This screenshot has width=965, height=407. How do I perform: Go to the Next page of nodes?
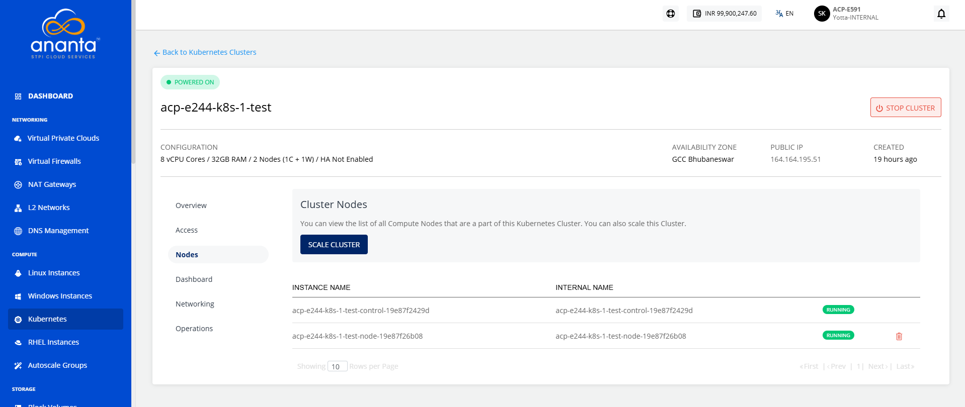[878, 366]
